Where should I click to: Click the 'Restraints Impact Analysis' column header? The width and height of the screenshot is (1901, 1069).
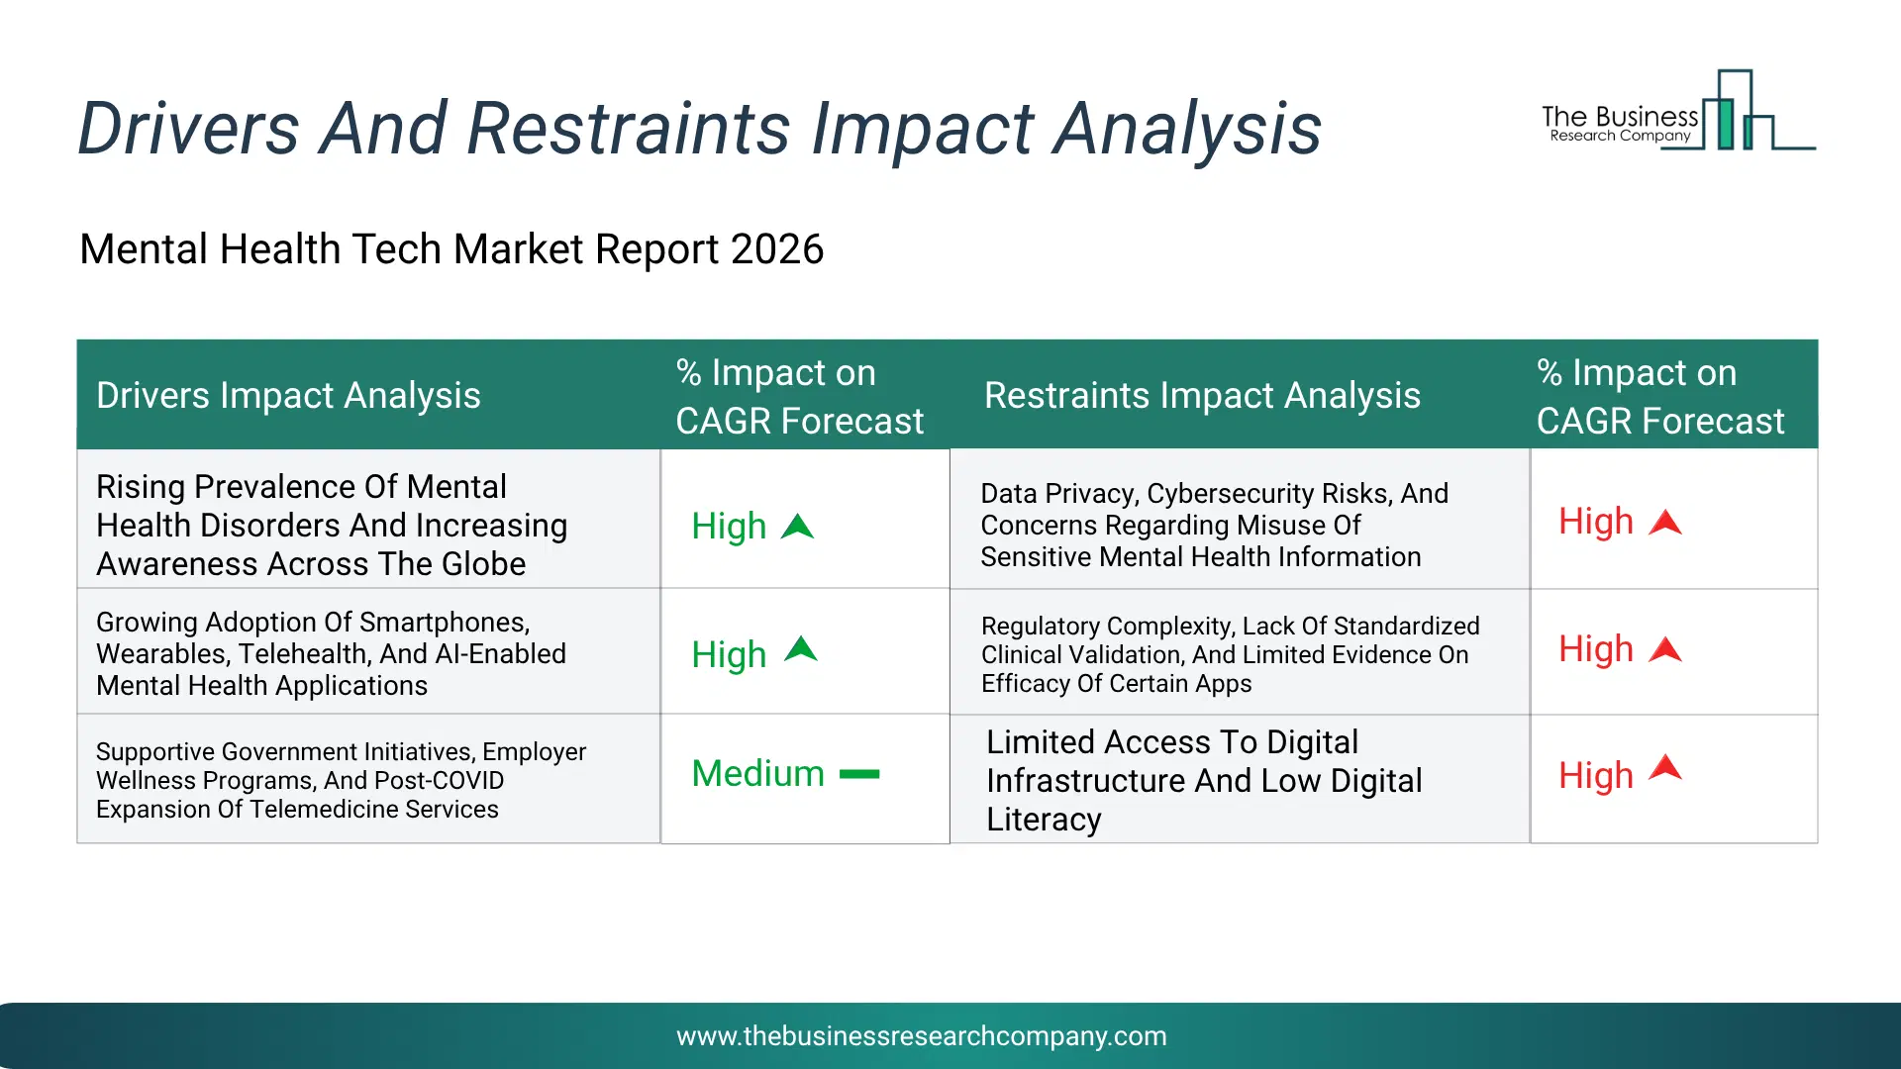1202,396
